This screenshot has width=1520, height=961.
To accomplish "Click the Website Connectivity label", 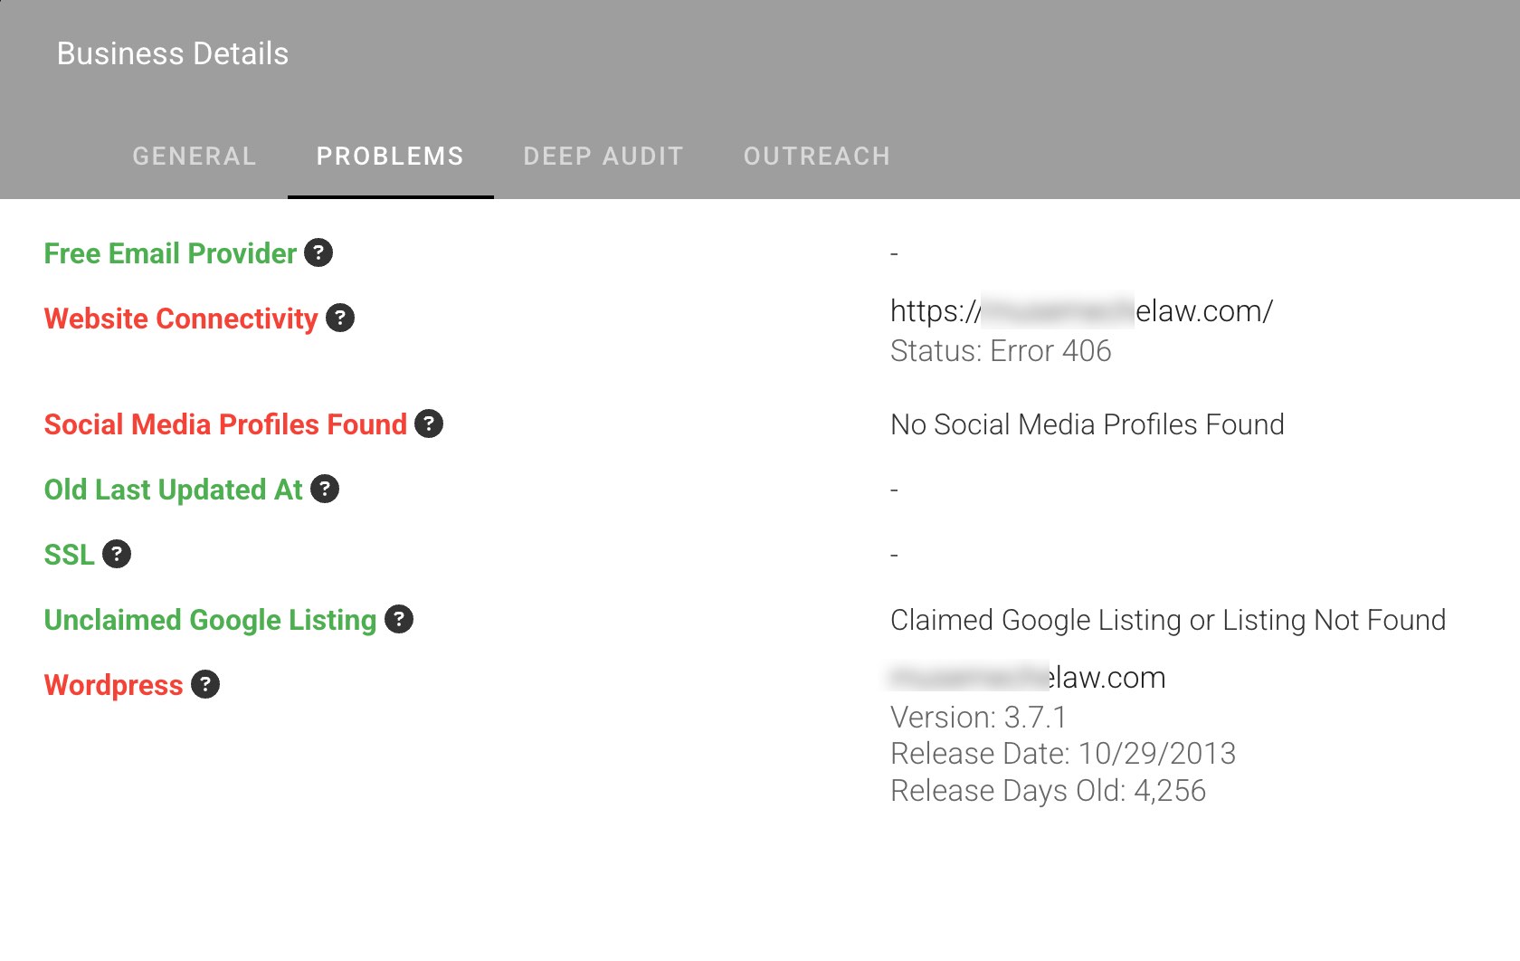I will pyautogui.click(x=181, y=319).
